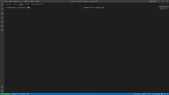Click status icon right of Shell Script

[x=162, y=94]
